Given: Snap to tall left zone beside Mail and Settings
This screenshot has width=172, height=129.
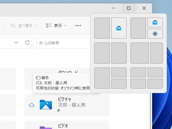Looking at the screenshot, I should pyautogui.click(x=138, y=28).
